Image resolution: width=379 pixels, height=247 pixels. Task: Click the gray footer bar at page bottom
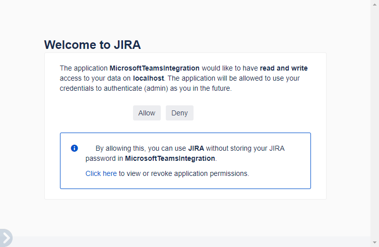192,241
